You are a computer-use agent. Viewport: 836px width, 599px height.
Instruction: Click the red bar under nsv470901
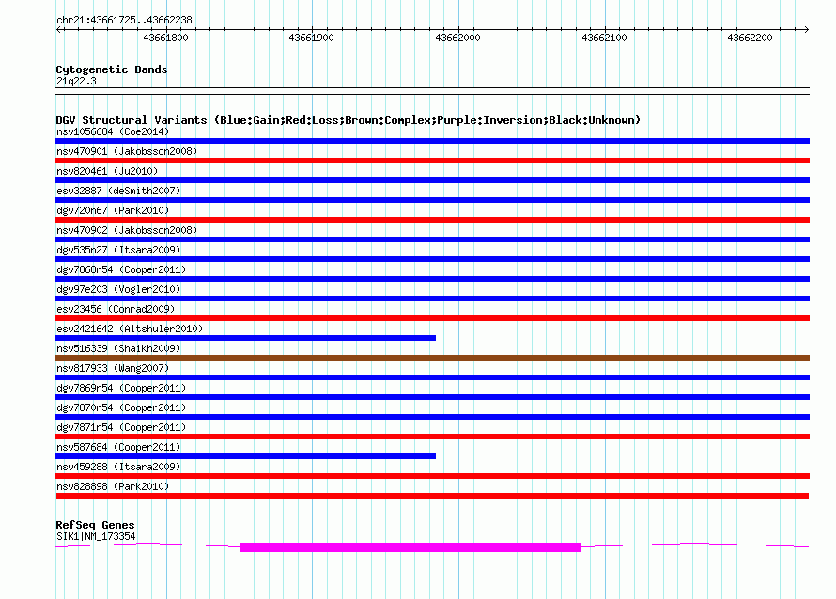click(x=432, y=161)
